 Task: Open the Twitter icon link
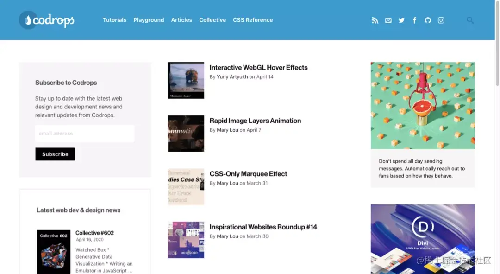401,20
